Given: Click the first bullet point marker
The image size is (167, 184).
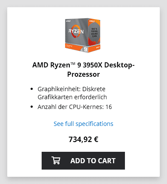Looking at the screenshot, I should click(32, 89).
